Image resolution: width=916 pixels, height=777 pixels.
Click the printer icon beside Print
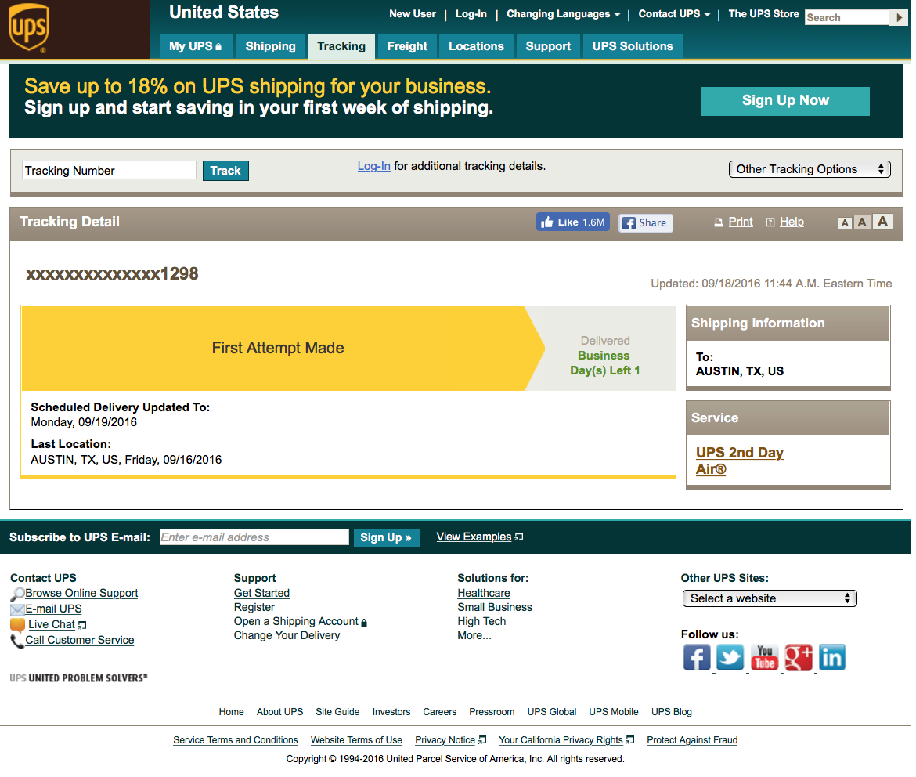click(x=719, y=222)
